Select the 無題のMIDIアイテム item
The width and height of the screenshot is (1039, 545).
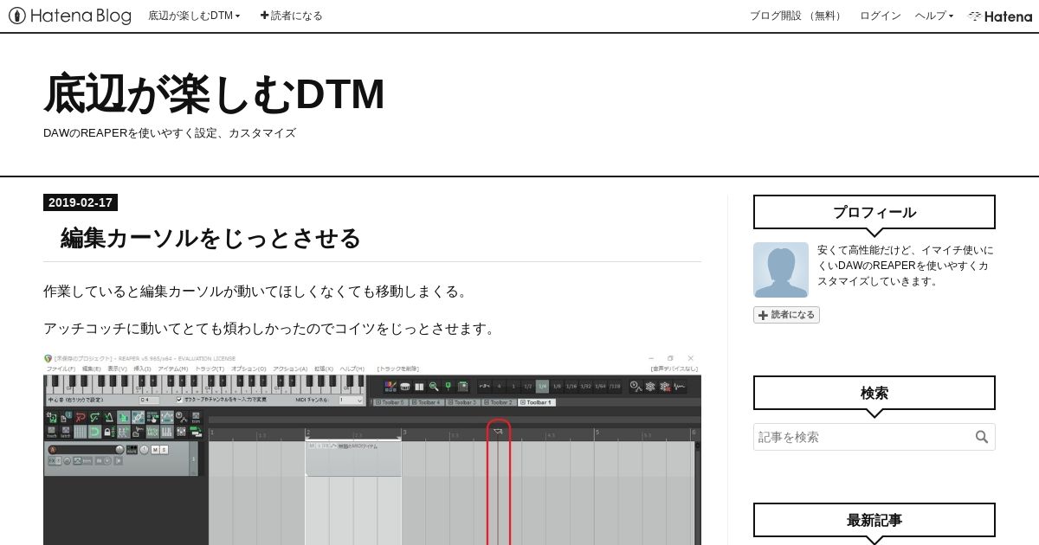(353, 458)
